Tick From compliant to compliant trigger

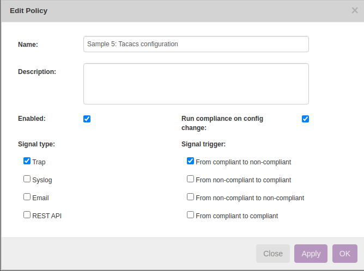[x=190, y=215]
